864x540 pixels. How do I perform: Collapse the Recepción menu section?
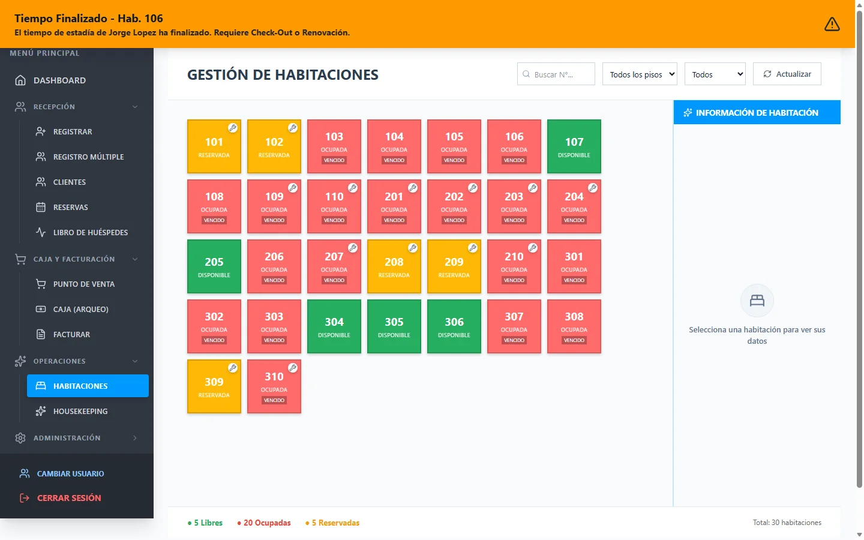click(x=77, y=107)
